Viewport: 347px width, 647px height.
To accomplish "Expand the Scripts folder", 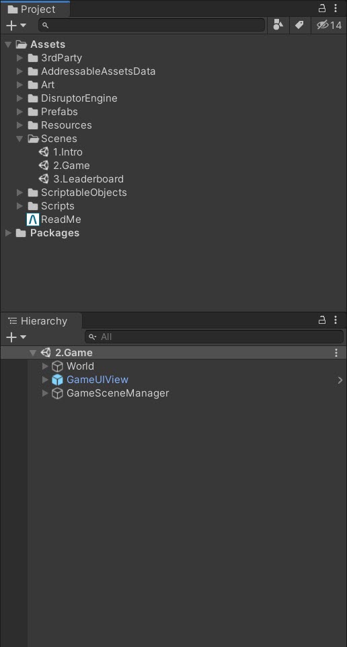I will tap(20, 206).
